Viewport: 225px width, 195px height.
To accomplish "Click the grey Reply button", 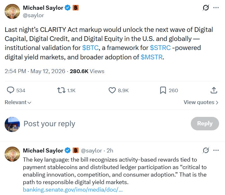I will [x=205, y=123].
